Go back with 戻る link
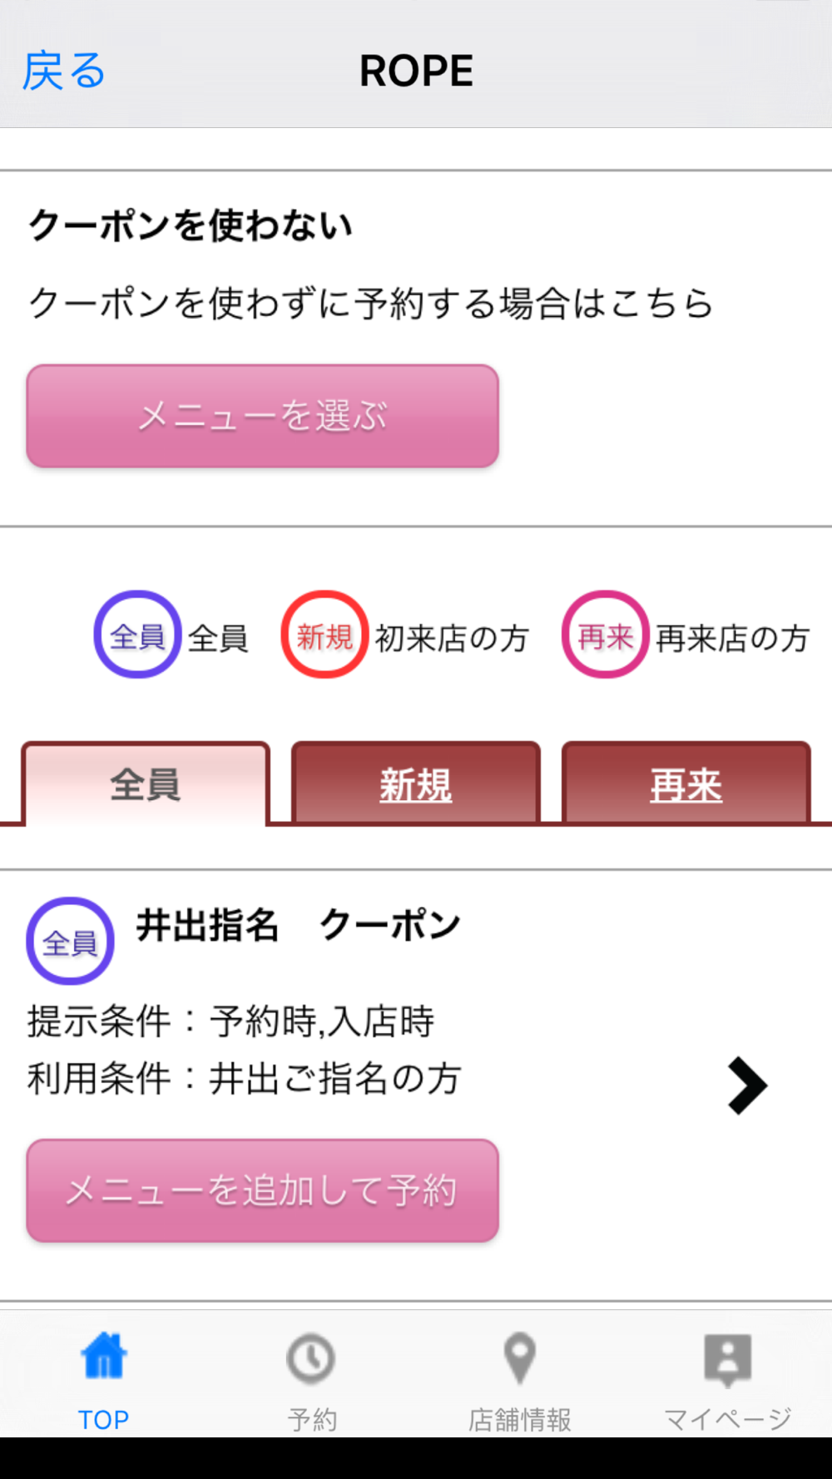 pos(64,71)
